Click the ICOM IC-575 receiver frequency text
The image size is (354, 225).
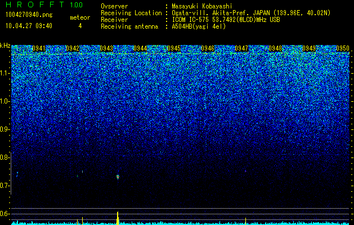pyautogui.click(x=226, y=20)
